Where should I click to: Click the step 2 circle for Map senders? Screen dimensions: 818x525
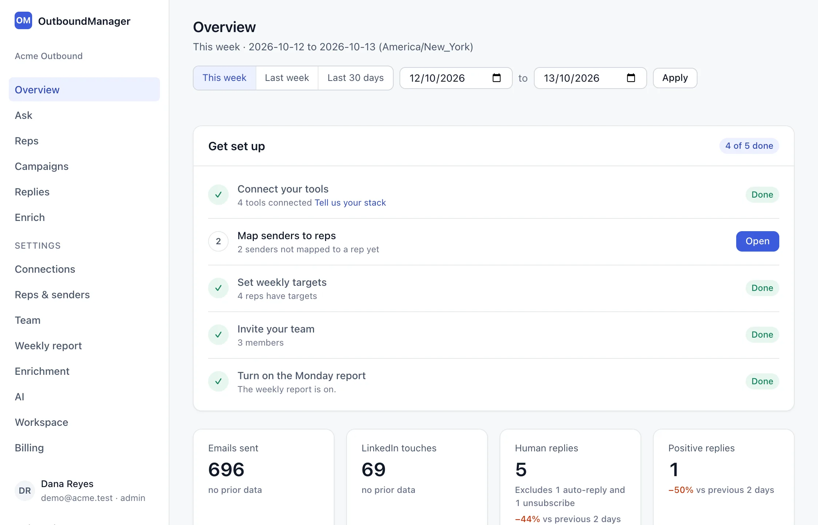click(218, 241)
